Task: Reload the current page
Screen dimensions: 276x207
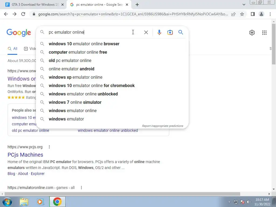Action: [23, 14]
